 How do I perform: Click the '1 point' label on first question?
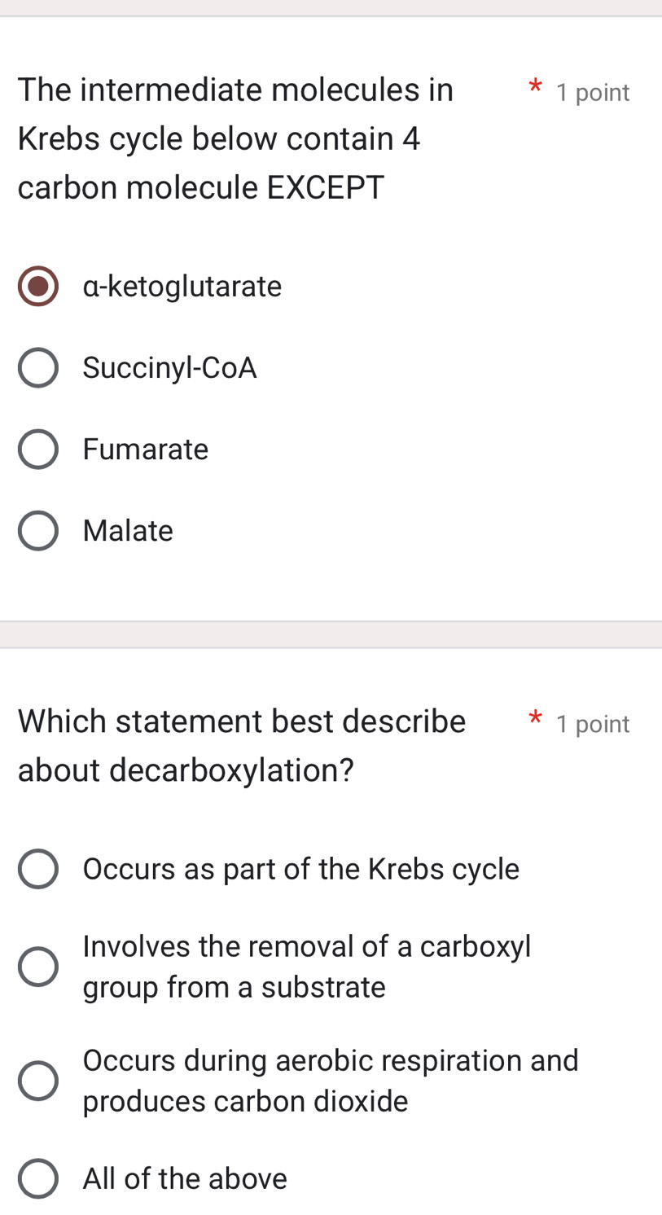click(x=593, y=93)
